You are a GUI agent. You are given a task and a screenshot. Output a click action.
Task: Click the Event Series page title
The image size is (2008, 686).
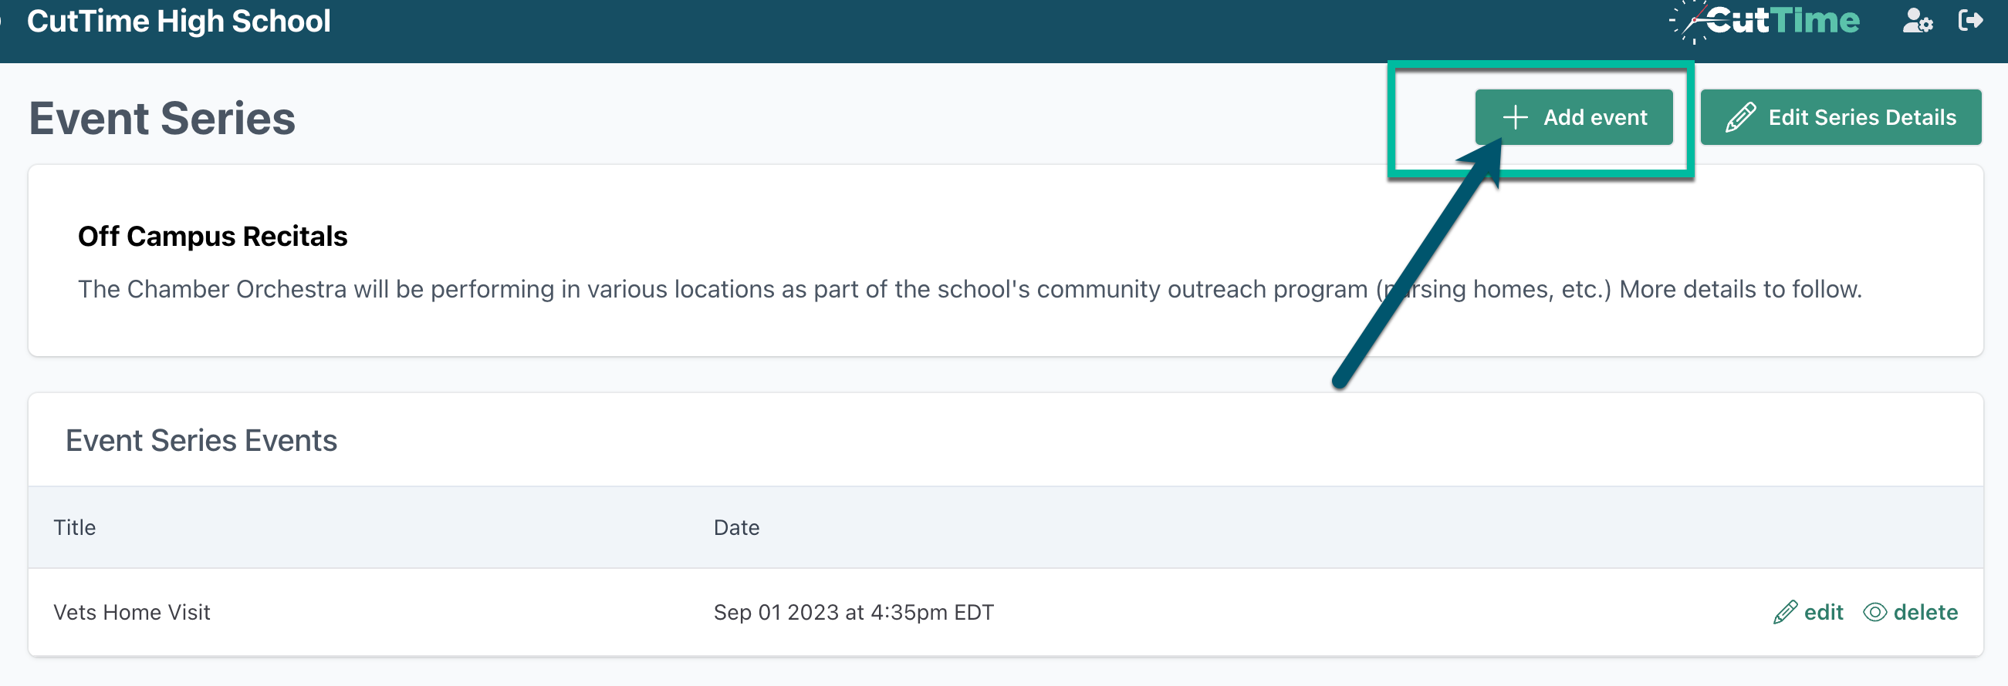click(x=161, y=119)
